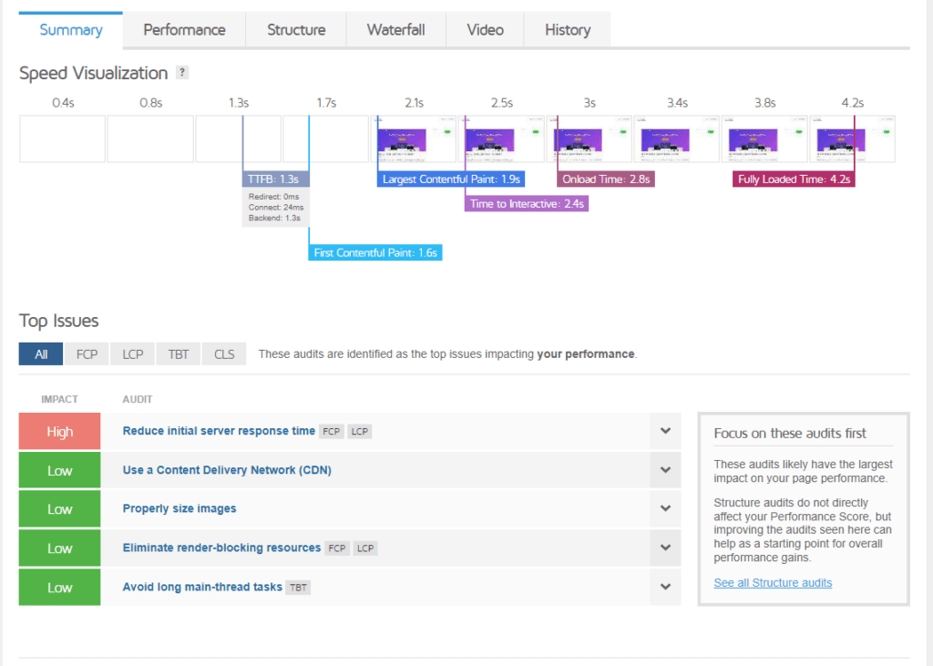Expand the Reduce initial server response time audit
Screen dimensions: 933x666
point(665,431)
